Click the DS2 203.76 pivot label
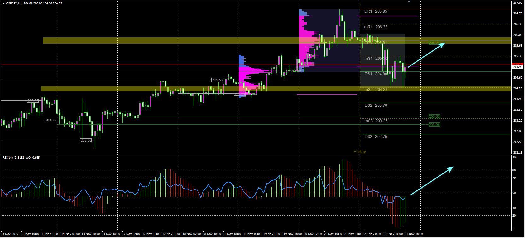The height and width of the screenshot is (238, 525). (376, 105)
